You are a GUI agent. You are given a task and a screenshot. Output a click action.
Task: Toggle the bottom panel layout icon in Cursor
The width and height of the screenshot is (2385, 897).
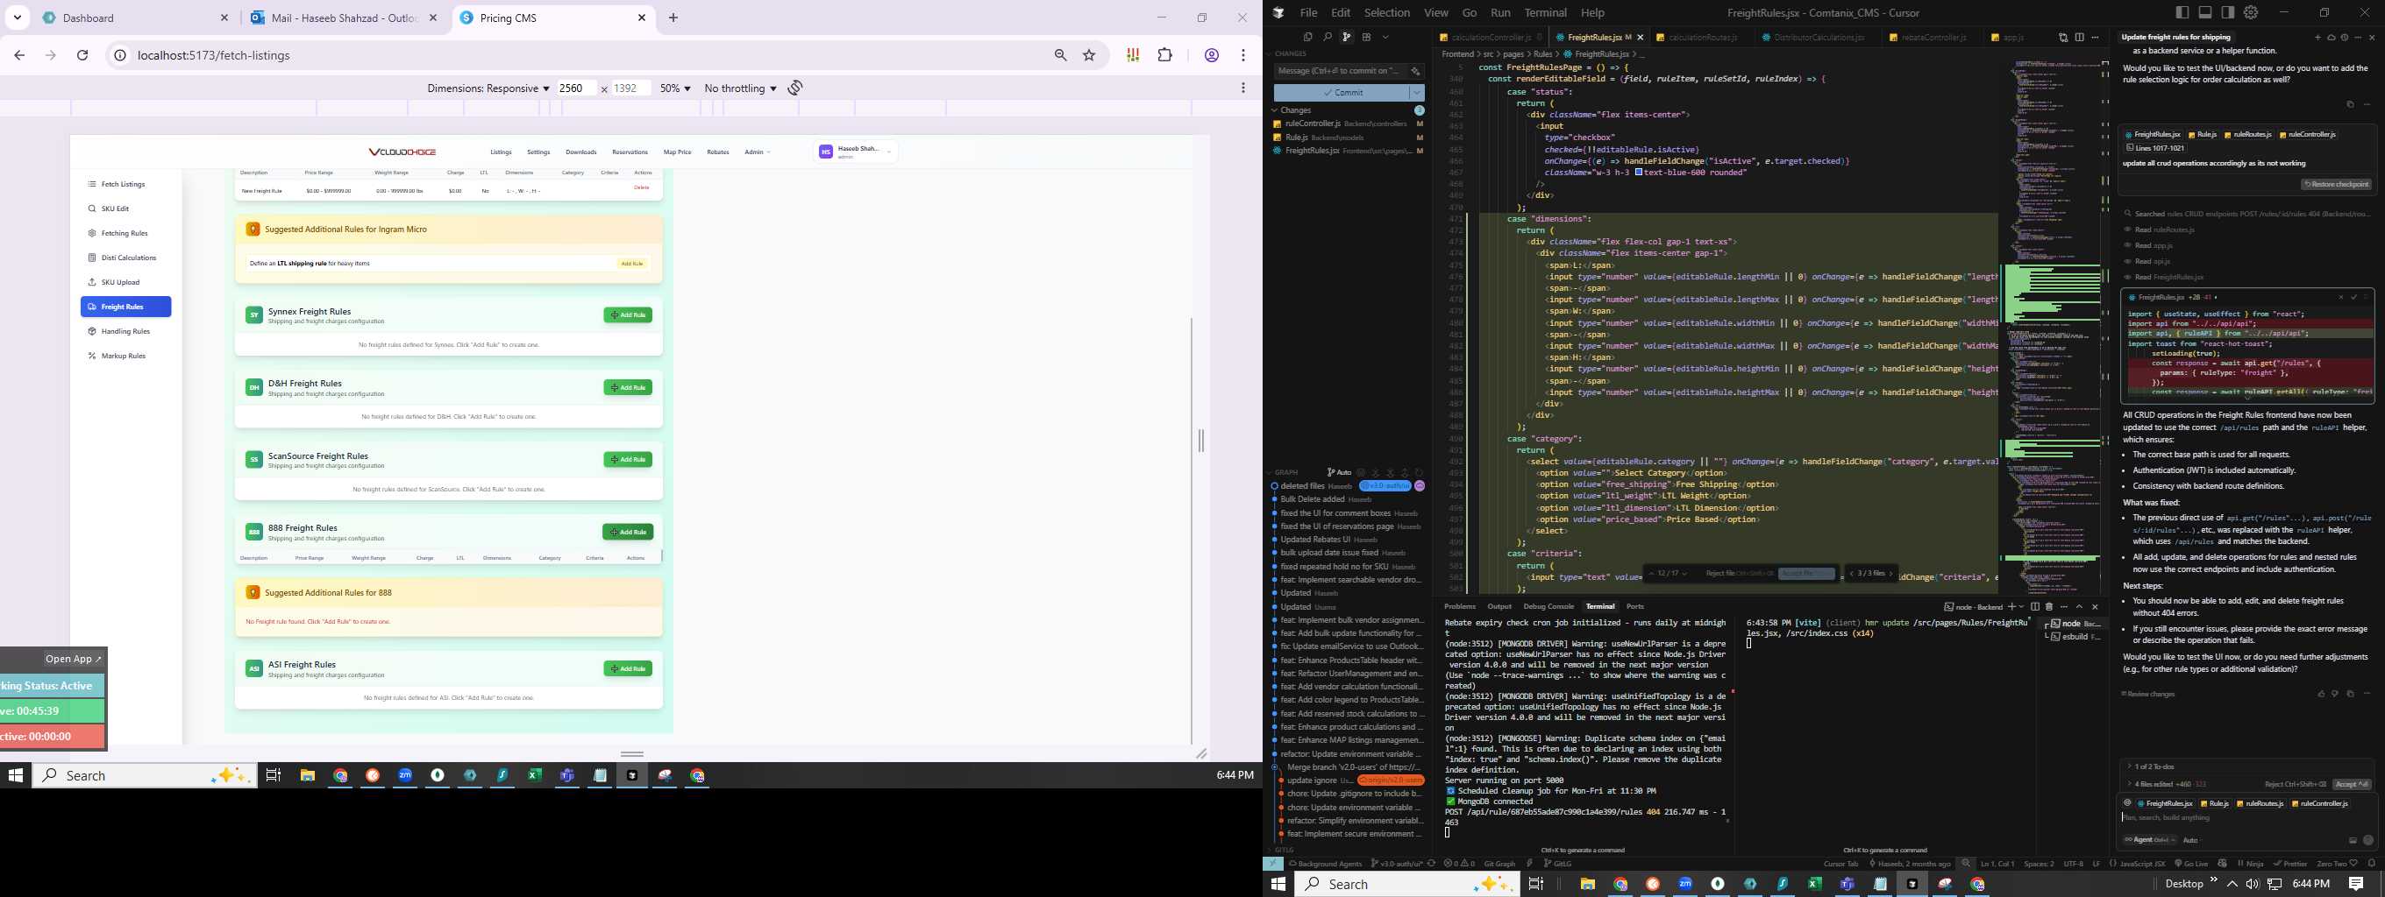[2205, 12]
